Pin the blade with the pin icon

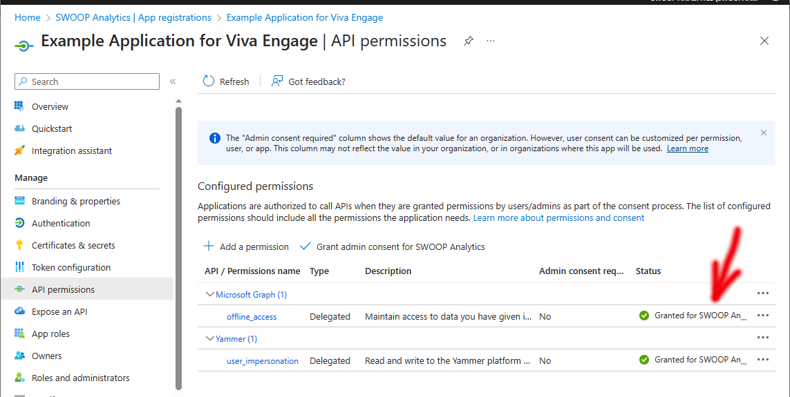(469, 41)
